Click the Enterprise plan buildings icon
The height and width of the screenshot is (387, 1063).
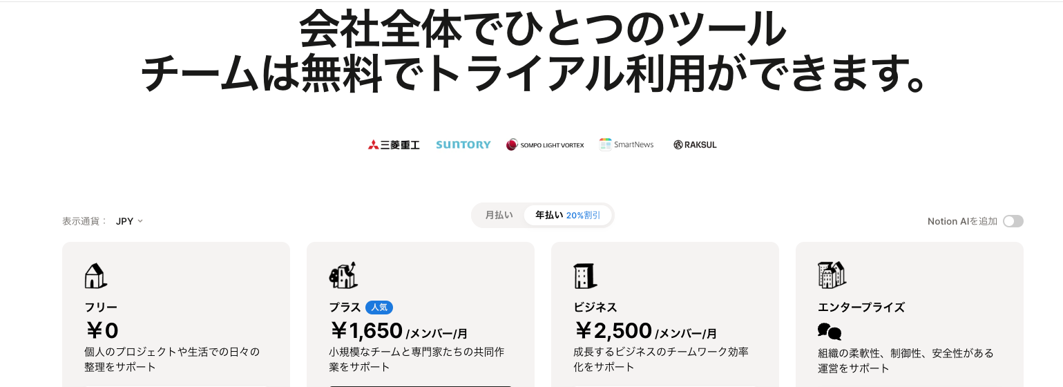[832, 275]
